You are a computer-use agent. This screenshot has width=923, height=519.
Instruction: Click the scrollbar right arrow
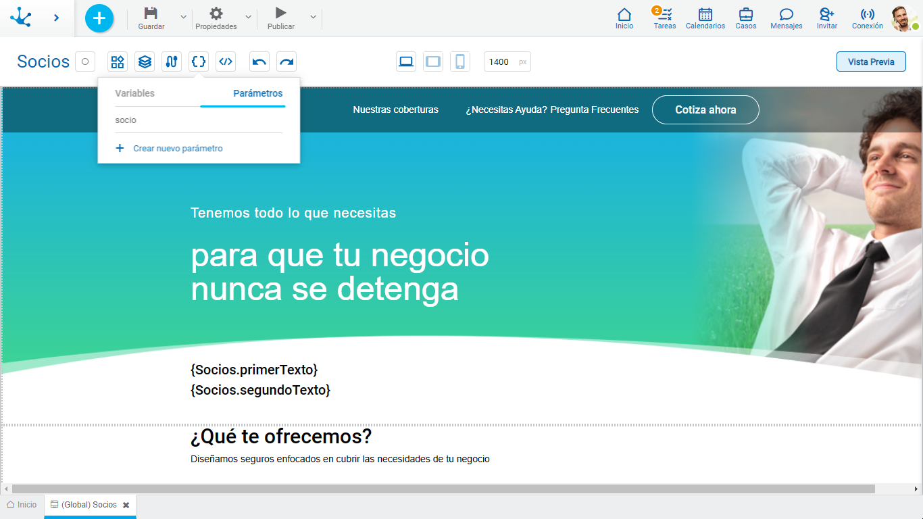[x=916, y=489]
